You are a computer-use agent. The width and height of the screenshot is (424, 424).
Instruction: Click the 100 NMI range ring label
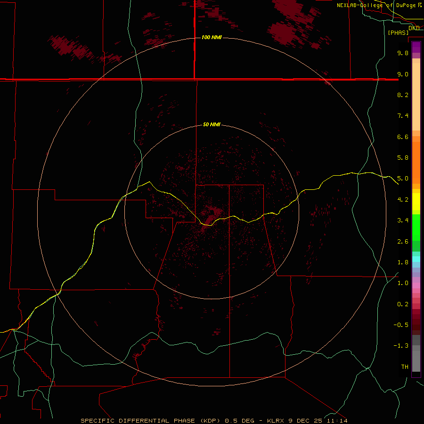point(212,37)
